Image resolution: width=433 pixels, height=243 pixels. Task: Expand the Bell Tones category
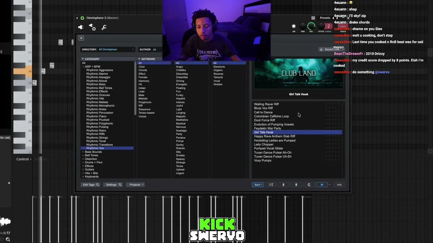83,156
